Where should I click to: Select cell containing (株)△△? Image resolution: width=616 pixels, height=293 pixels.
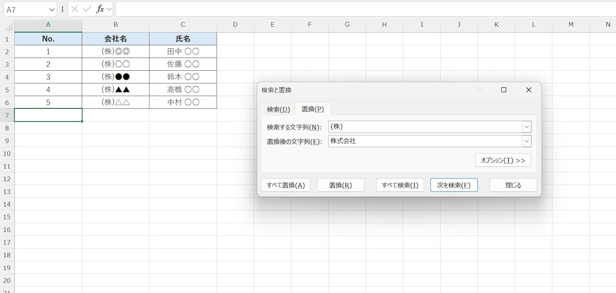(x=115, y=102)
